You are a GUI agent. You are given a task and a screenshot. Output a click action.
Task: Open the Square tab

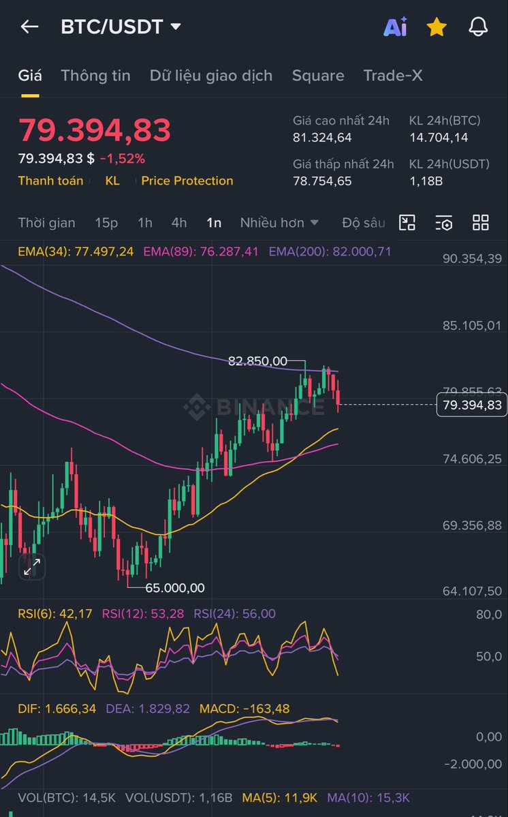click(318, 76)
